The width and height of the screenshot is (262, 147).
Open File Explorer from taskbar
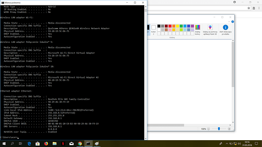coord(54,144)
